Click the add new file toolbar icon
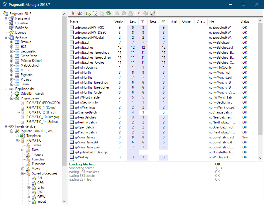The width and height of the screenshot is (264, 205). (95, 13)
